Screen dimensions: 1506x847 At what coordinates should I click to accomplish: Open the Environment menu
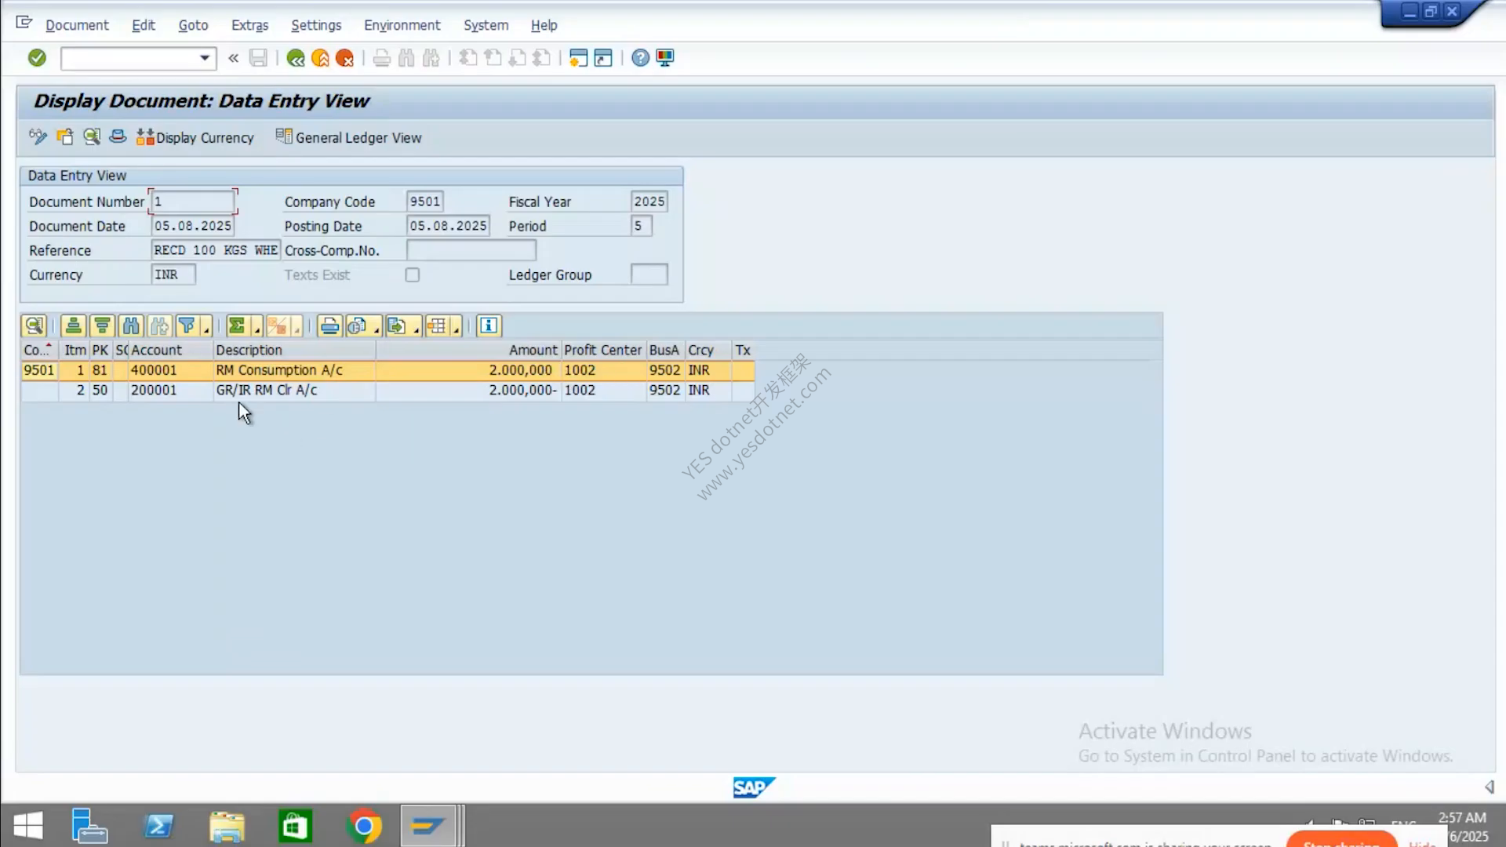402,25
